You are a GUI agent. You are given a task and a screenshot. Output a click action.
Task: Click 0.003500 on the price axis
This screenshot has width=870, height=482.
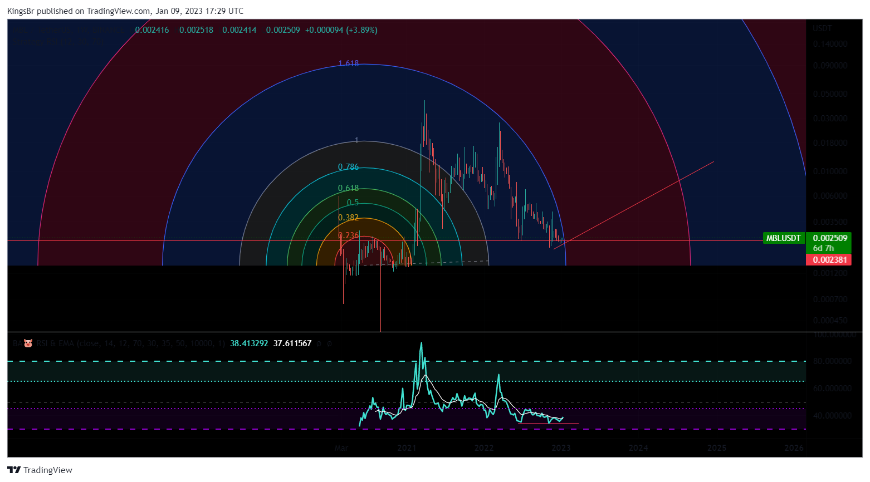click(830, 222)
